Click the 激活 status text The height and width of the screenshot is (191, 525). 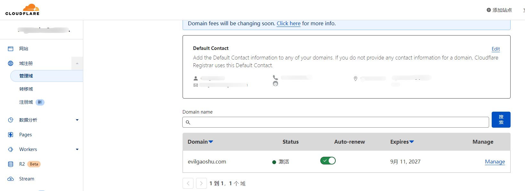[x=284, y=162]
